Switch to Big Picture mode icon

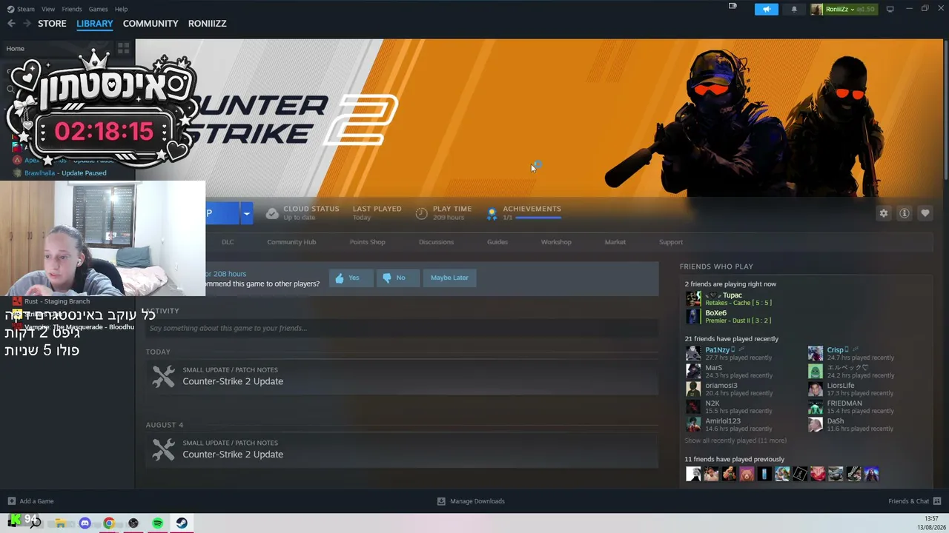pos(890,9)
